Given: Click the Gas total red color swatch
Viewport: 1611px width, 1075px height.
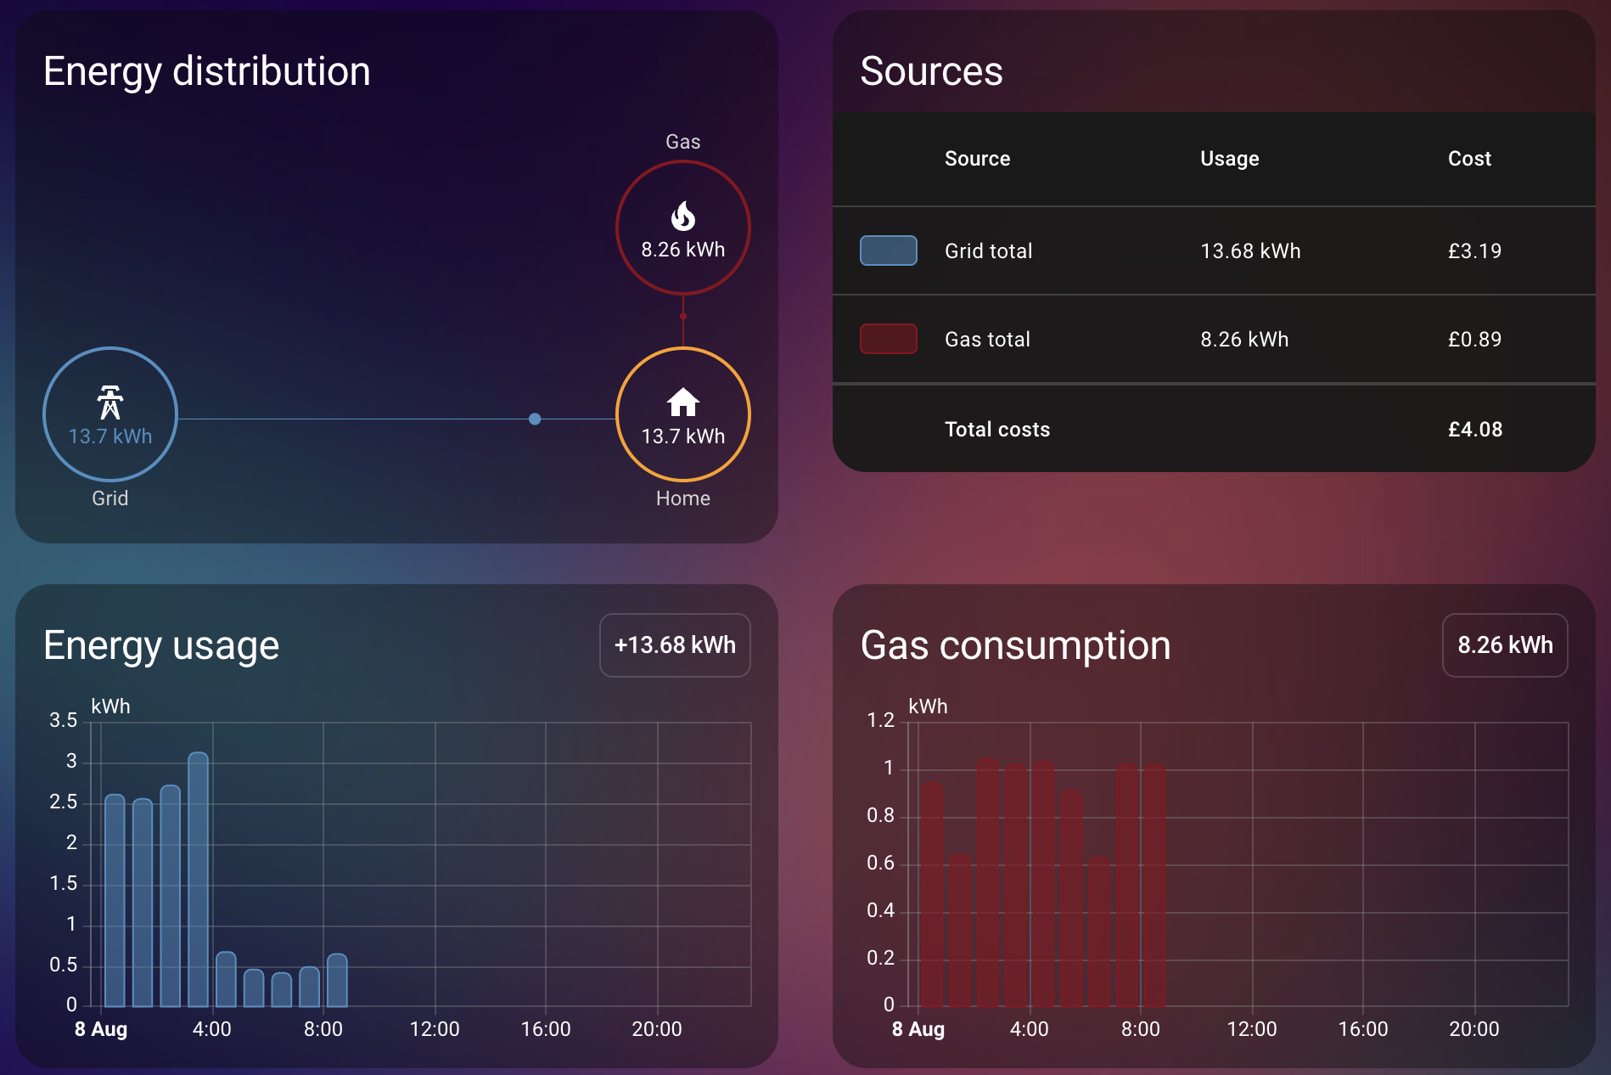Looking at the screenshot, I should click(x=888, y=339).
